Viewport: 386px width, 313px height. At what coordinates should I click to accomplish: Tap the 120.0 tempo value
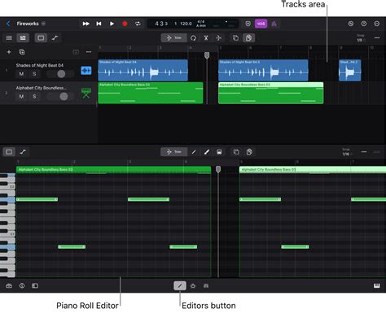click(186, 24)
